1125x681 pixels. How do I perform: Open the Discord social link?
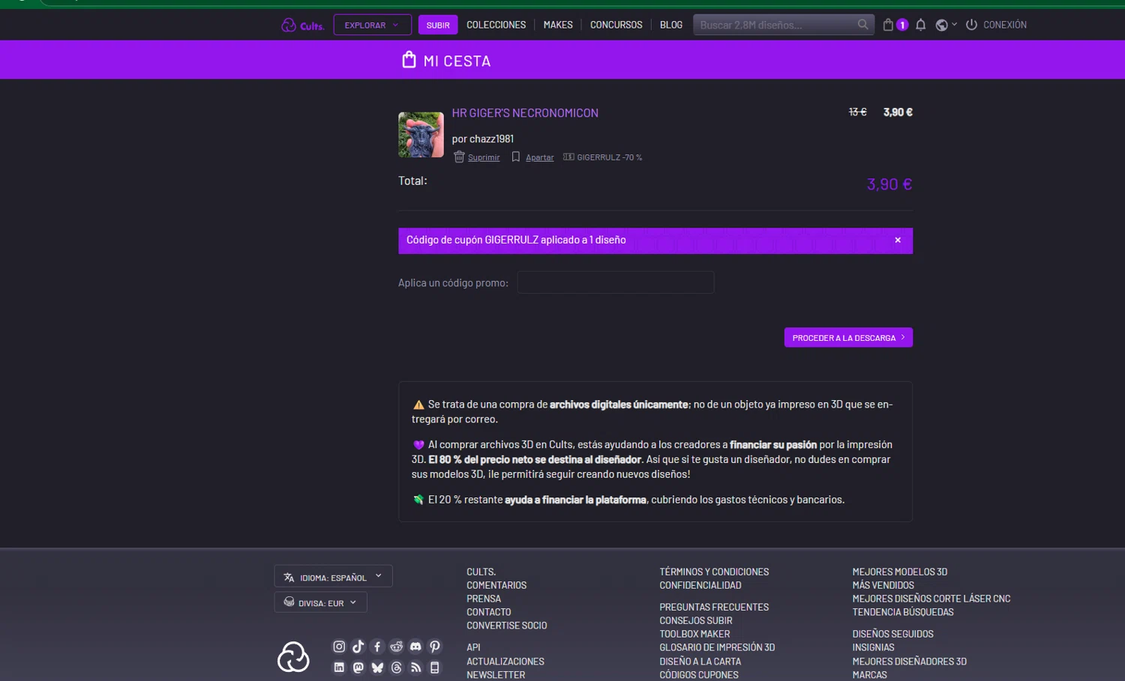click(415, 647)
